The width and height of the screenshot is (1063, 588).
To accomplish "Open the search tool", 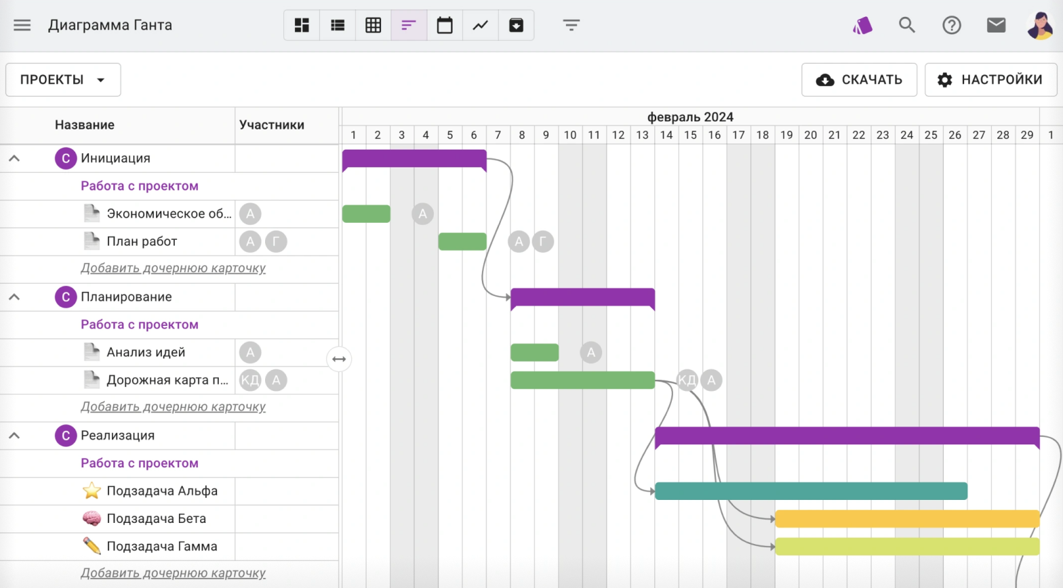I will pyautogui.click(x=907, y=25).
